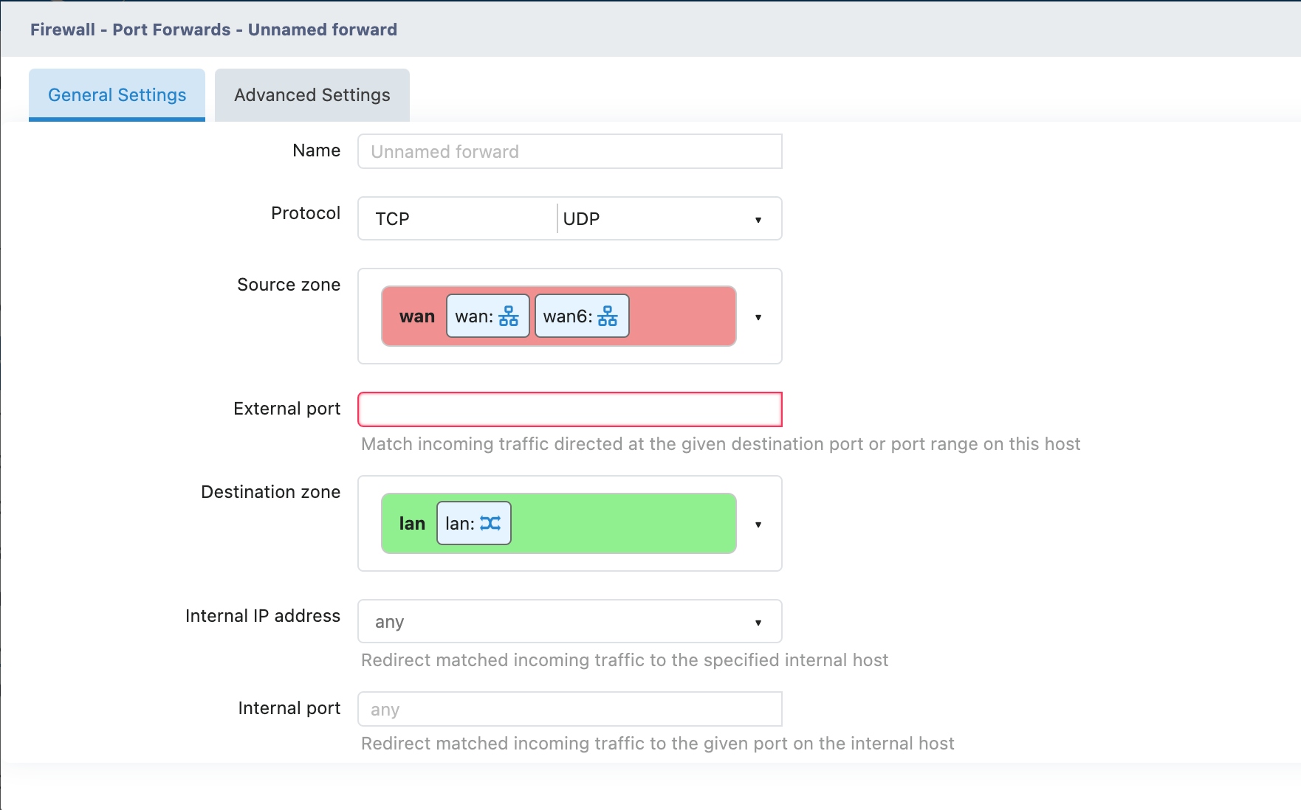Click the wan6 interface network icon
This screenshot has height=810, width=1301.
[x=607, y=316]
